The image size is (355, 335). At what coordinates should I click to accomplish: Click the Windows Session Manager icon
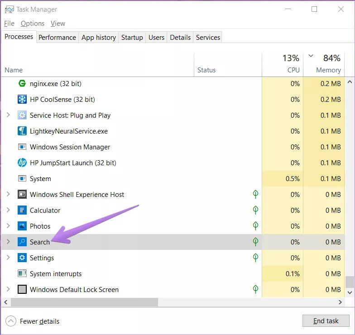pyautogui.click(x=22, y=147)
